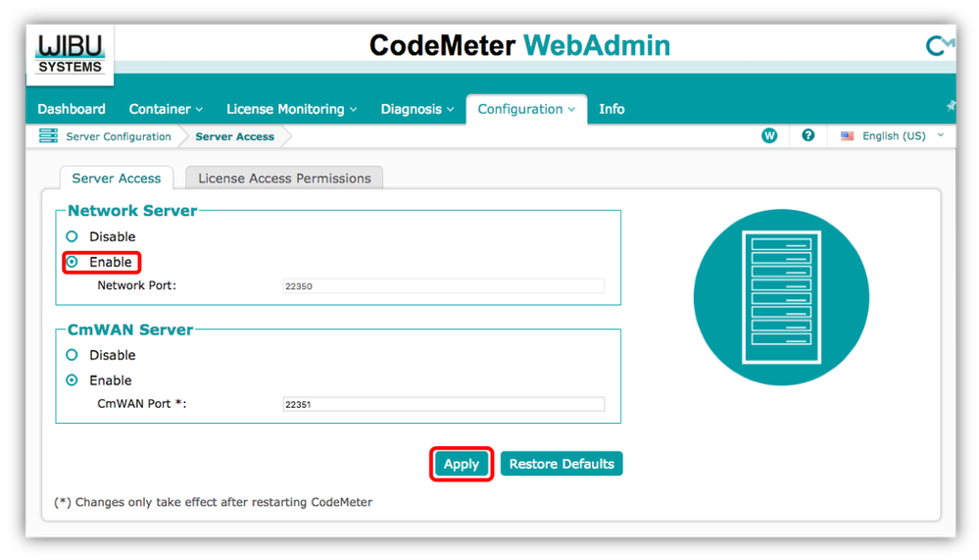Open the License Monitoring dropdown
979x560 pixels.
[x=292, y=109]
